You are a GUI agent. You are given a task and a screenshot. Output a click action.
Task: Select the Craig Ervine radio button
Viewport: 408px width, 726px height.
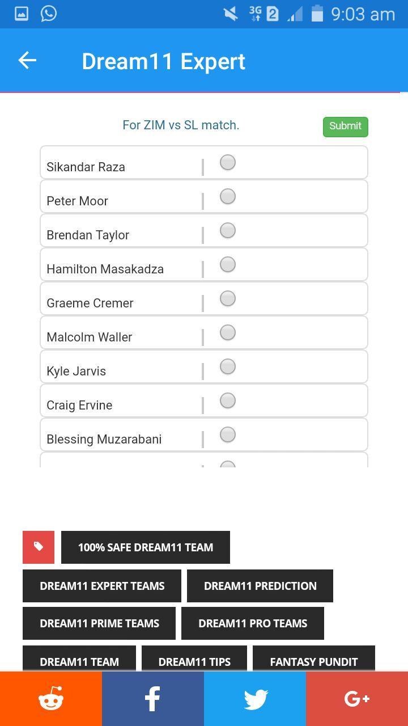(x=228, y=400)
